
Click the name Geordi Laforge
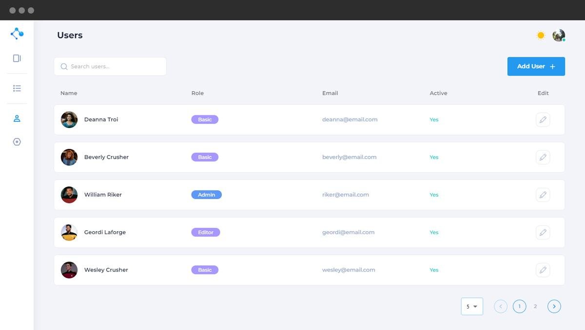[105, 232]
